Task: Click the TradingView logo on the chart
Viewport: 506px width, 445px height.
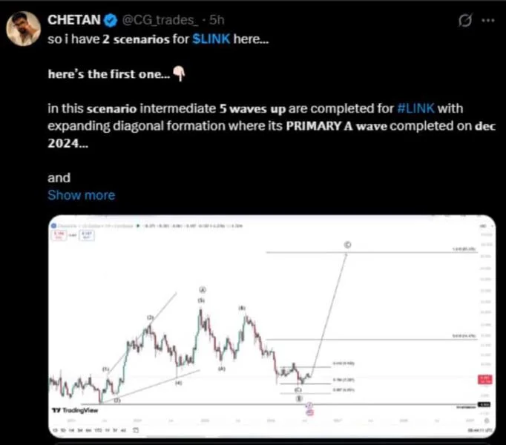Action: pos(75,410)
